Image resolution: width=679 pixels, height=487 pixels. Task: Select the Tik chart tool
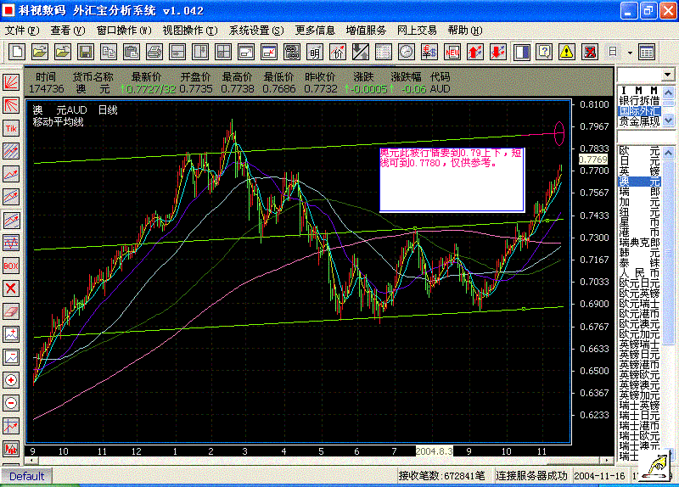[x=11, y=128]
